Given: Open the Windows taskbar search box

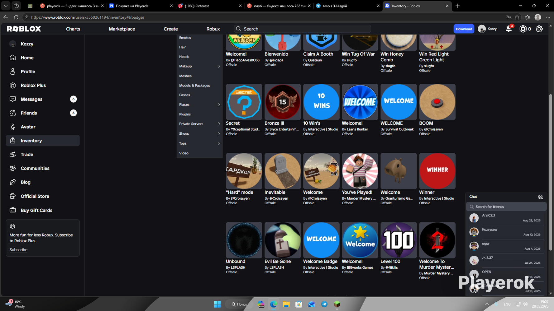Looking at the screenshot, I should coord(239,304).
